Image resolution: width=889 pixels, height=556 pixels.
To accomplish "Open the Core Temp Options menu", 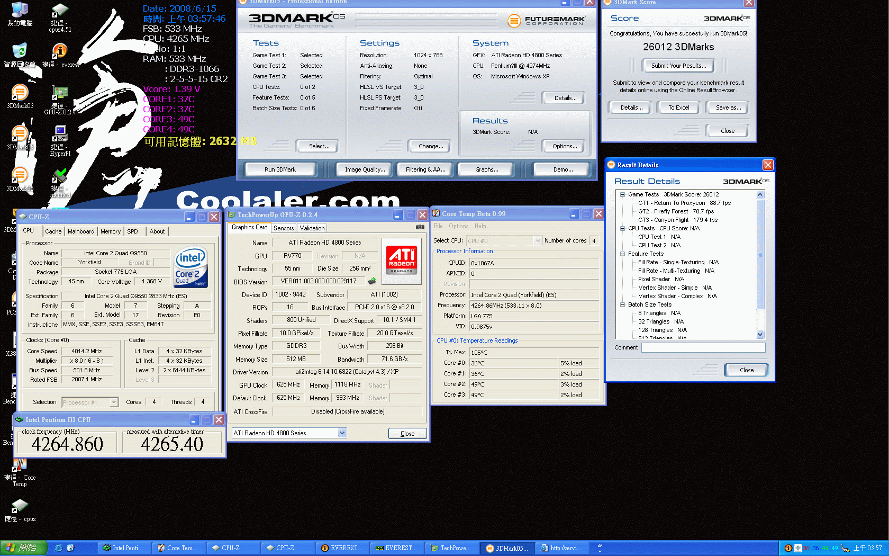I will point(458,226).
